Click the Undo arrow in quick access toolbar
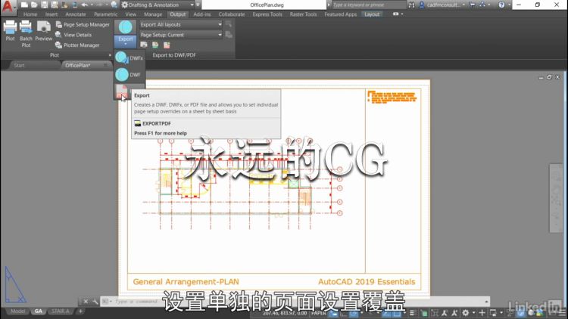The image size is (568, 319). (x=84, y=5)
